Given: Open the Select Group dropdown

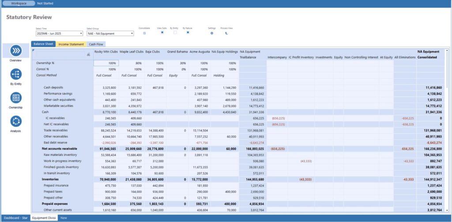Looking at the screenshot, I should (110, 34).
